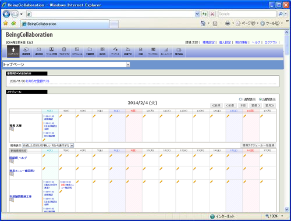Click the Print icon in the command bar
Screen dimensions: 291x221
coord(228,23)
